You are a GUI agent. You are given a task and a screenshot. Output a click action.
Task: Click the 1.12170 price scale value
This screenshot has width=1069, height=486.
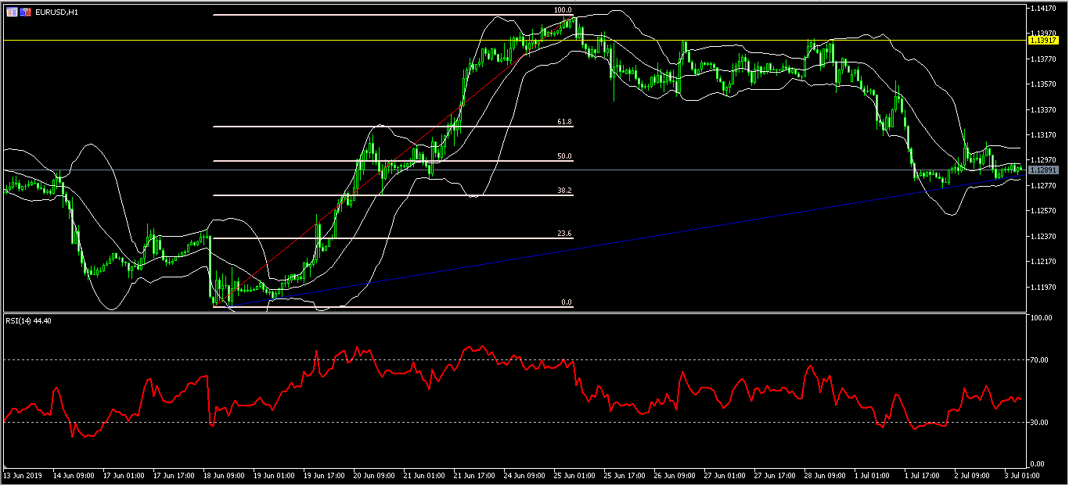1045,262
